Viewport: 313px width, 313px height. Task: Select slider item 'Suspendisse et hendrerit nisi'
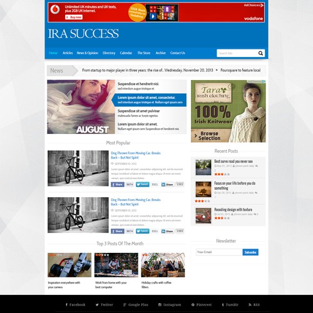[151, 86]
